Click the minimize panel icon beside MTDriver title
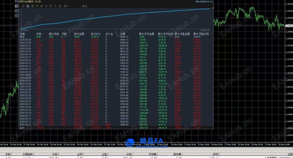 [x=17, y=2]
